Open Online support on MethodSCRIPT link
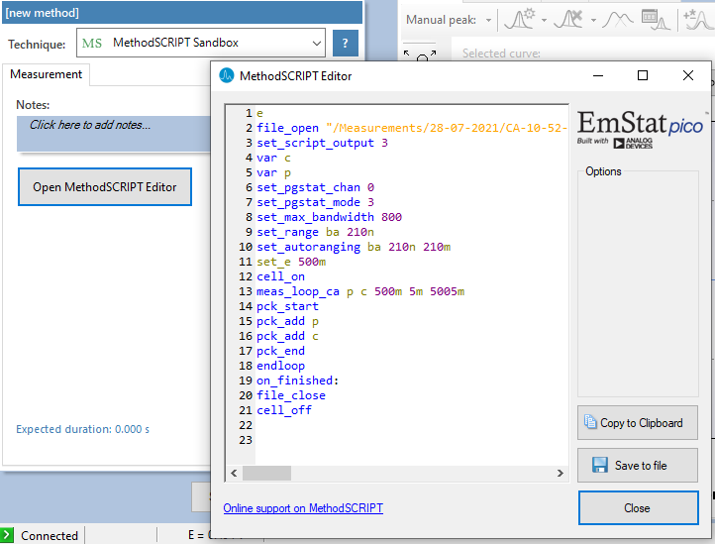Viewport: 715px width, 544px height. (303, 508)
